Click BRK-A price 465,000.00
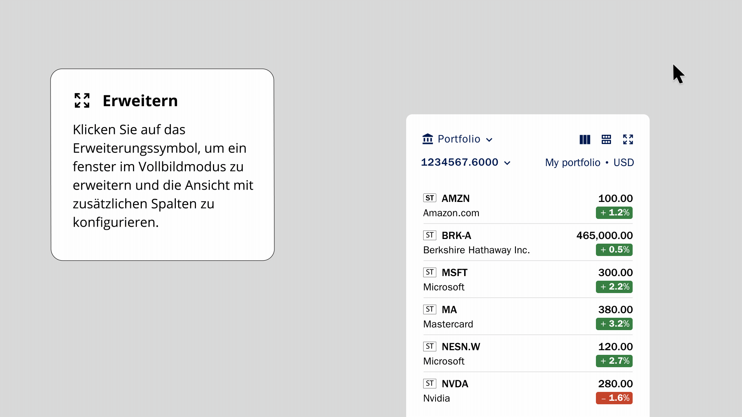 pos(604,236)
